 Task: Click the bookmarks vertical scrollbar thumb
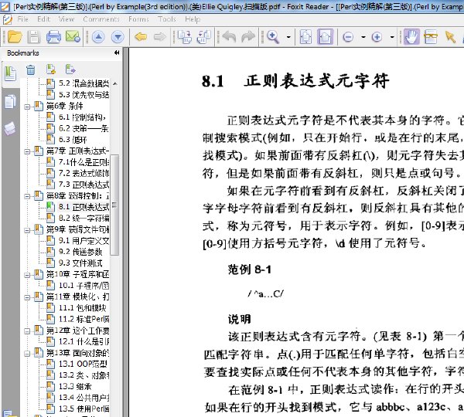114,205
